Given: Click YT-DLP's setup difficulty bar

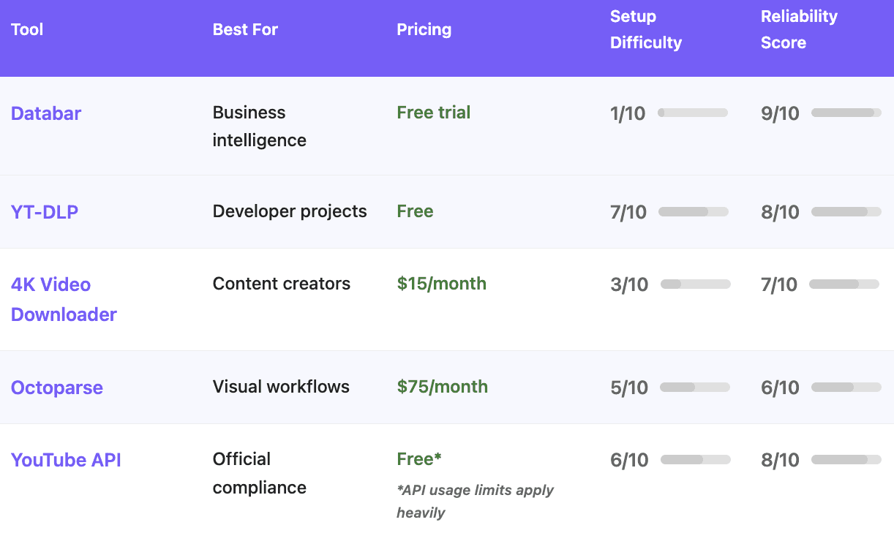Looking at the screenshot, I should point(694,211).
